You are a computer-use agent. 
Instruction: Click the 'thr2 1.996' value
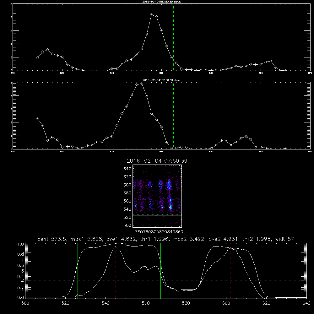click(x=257, y=239)
